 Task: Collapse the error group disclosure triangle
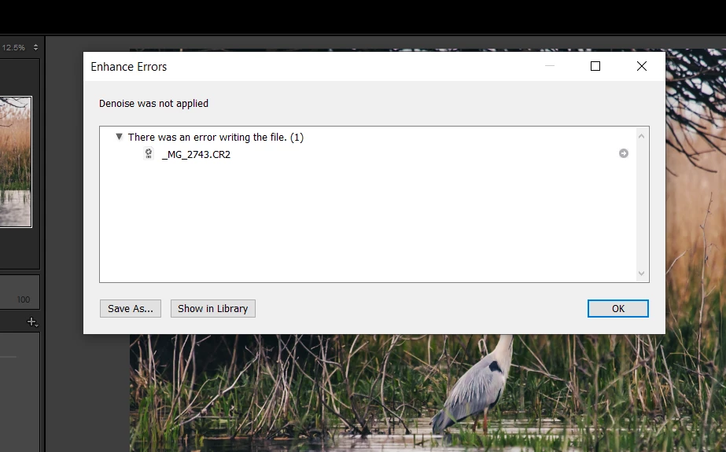tap(119, 137)
